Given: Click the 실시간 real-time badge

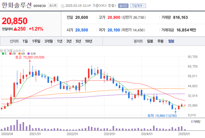Looking at the screenshot, I should point(123,6).
